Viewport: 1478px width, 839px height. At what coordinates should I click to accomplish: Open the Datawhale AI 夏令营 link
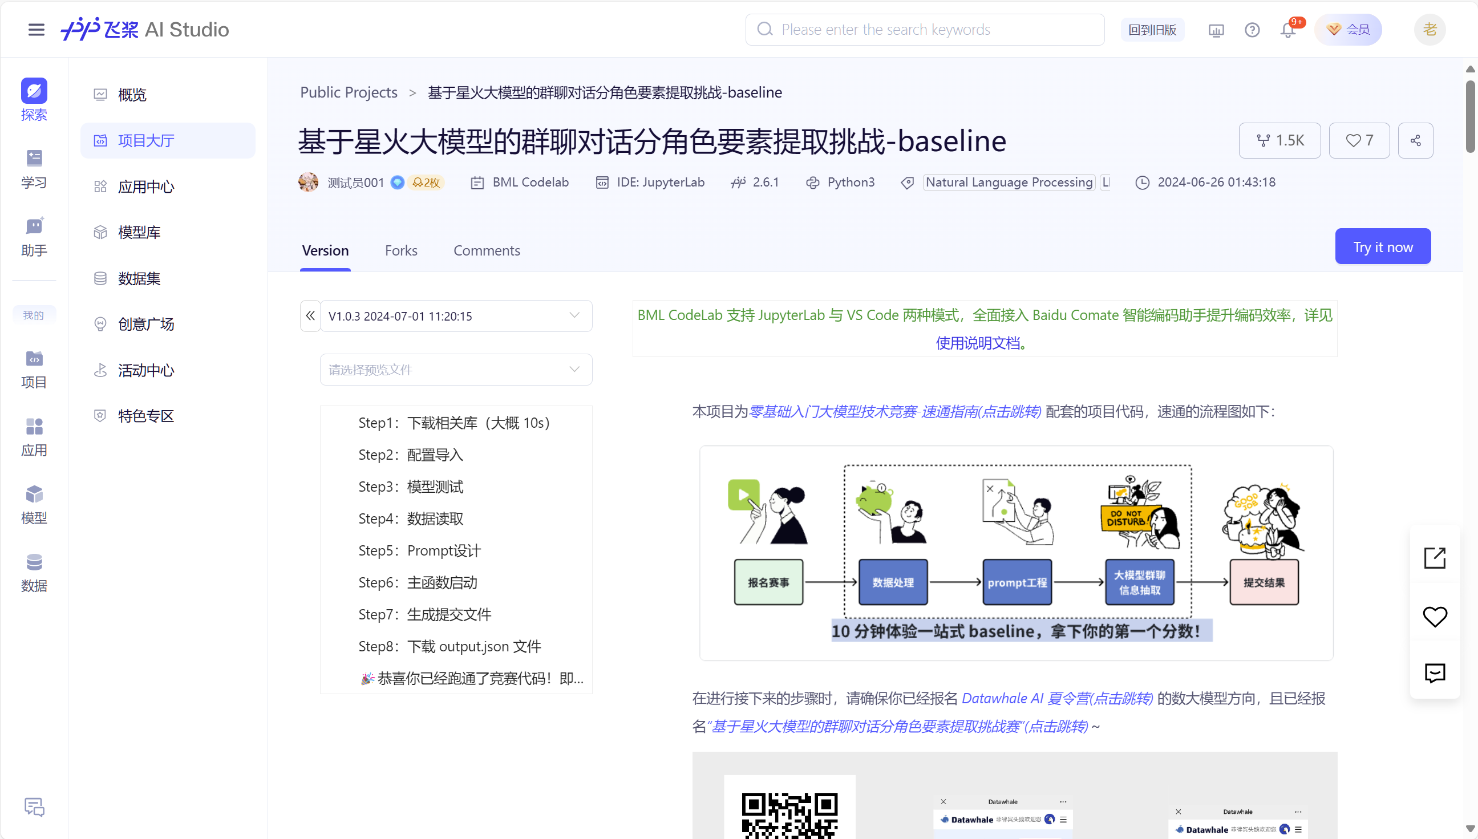tap(1058, 698)
